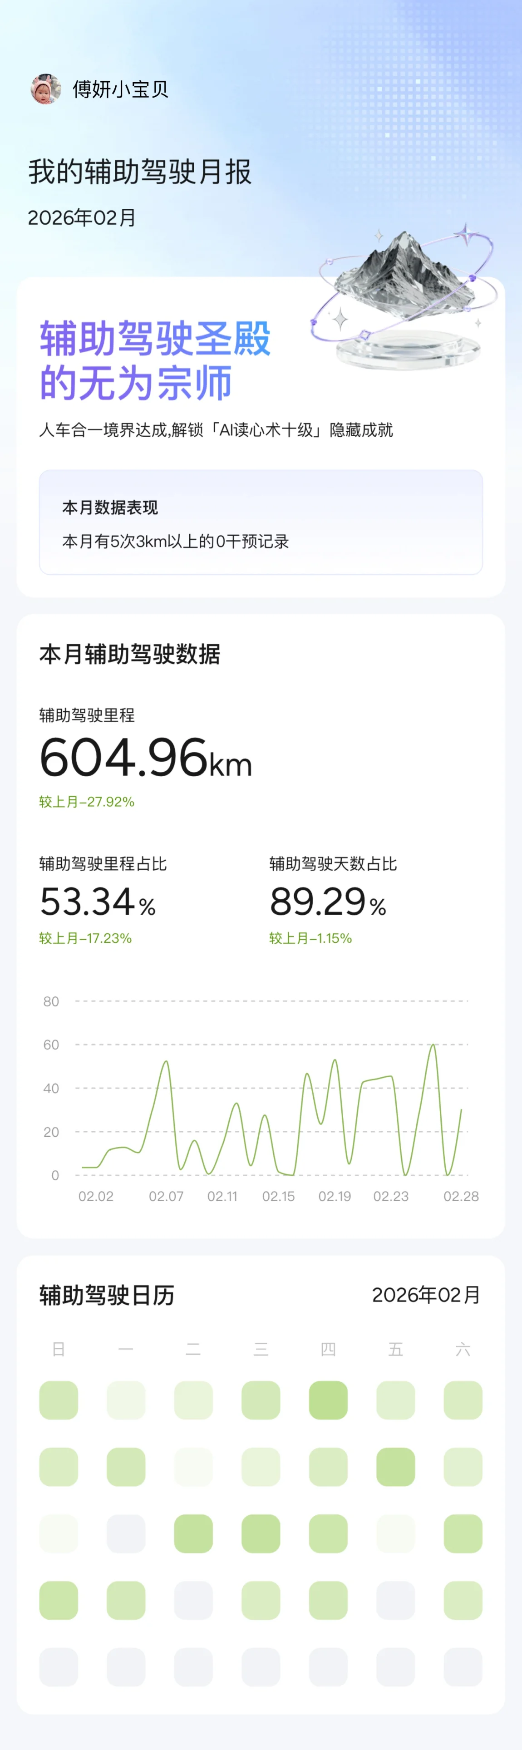This screenshot has height=1750, width=522.
Task: Tap the user avatar photo
Action: click(45, 89)
